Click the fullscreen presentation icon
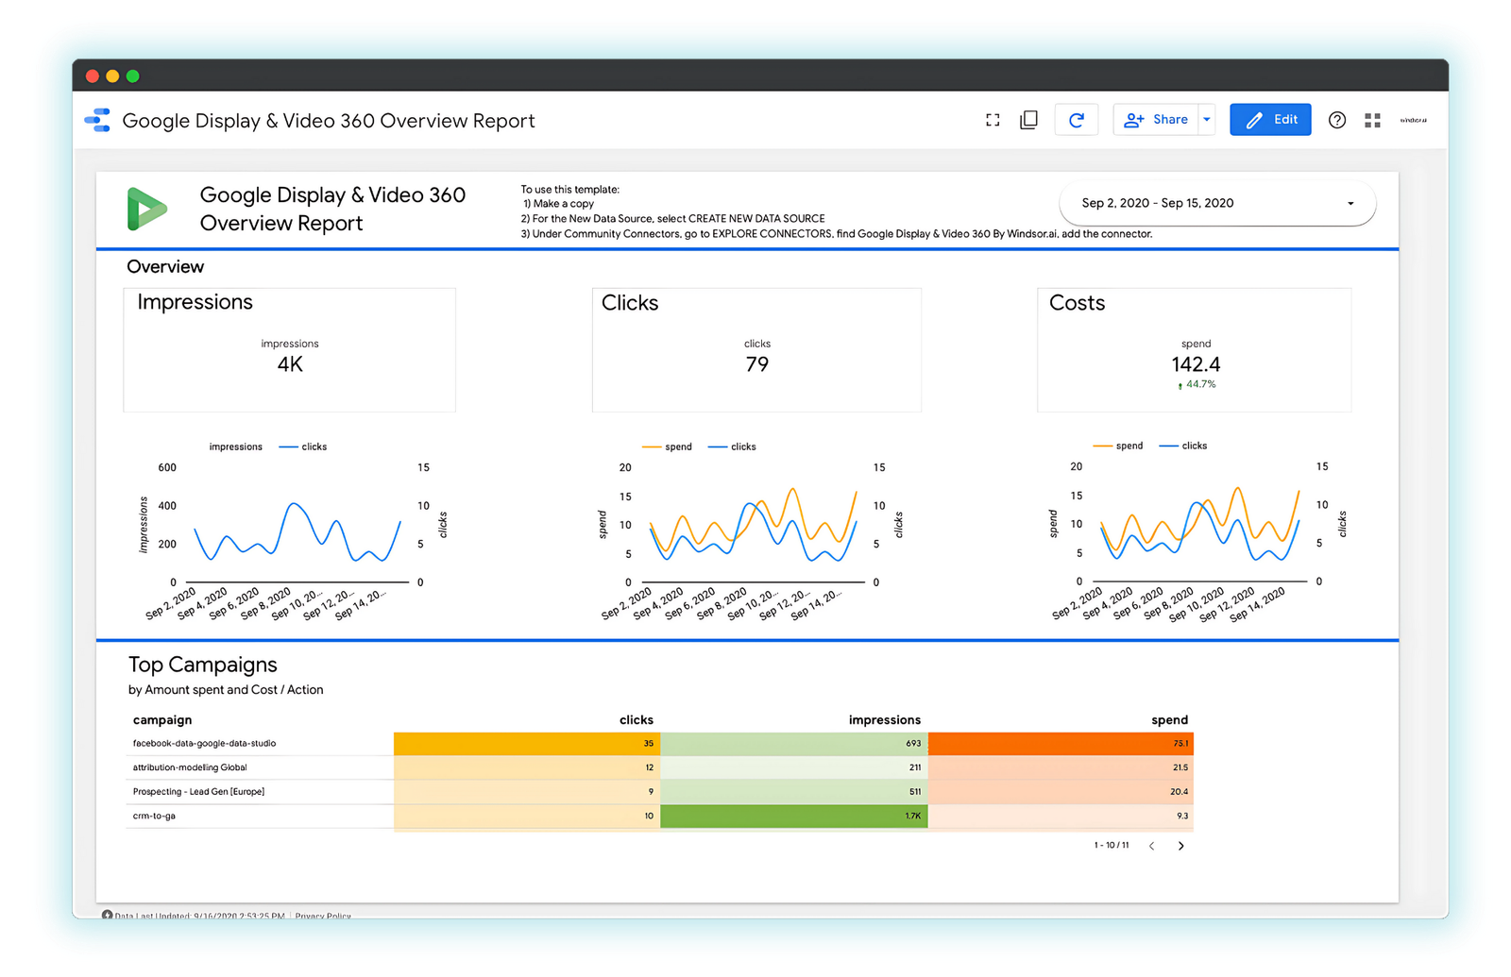 993,120
